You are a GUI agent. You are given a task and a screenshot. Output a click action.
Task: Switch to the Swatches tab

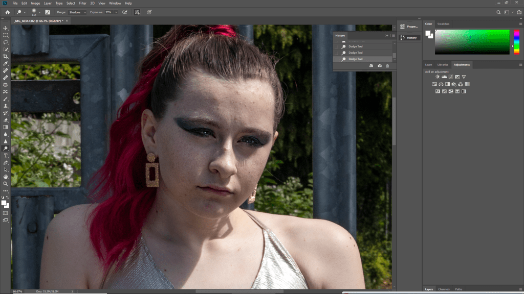(x=443, y=24)
